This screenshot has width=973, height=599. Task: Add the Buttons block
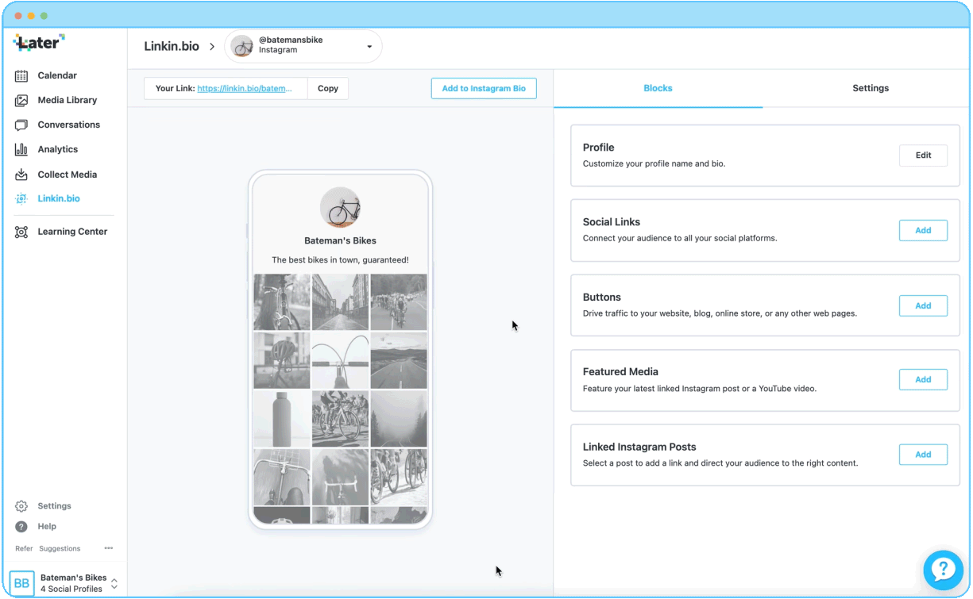point(923,305)
